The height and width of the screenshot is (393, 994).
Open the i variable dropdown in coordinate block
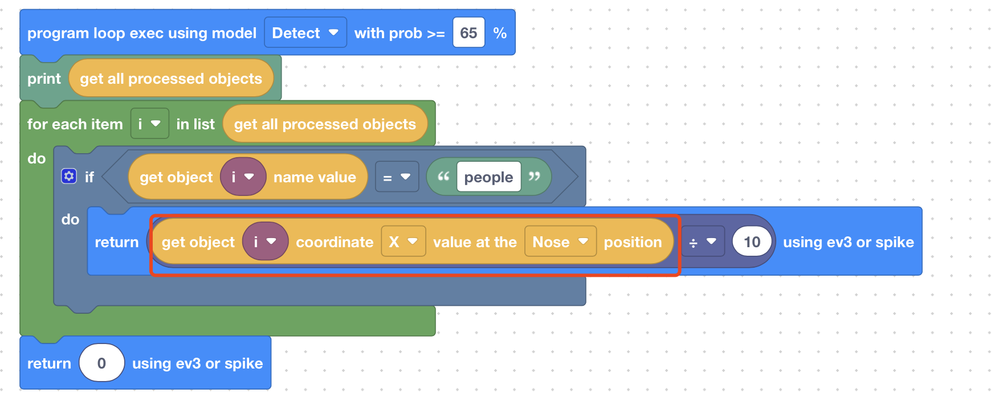(x=264, y=242)
